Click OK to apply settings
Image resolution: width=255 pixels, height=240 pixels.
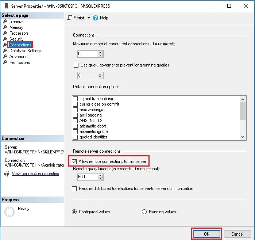coord(206,234)
